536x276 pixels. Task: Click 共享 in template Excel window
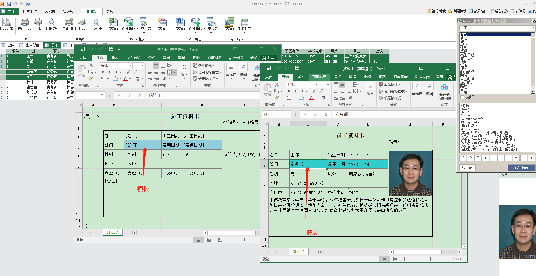click(268, 58)
